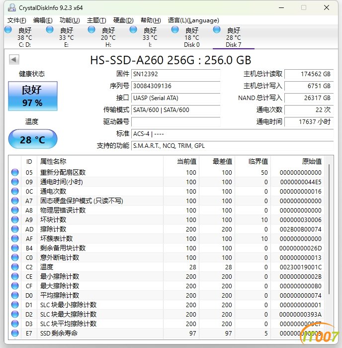Image resolution: width=342 pixels, height=348 pixels.
Task: Click the status icon of row D3 SLC 块平均擦除计数
Action: pyautogui.click(x=15, y=324)
